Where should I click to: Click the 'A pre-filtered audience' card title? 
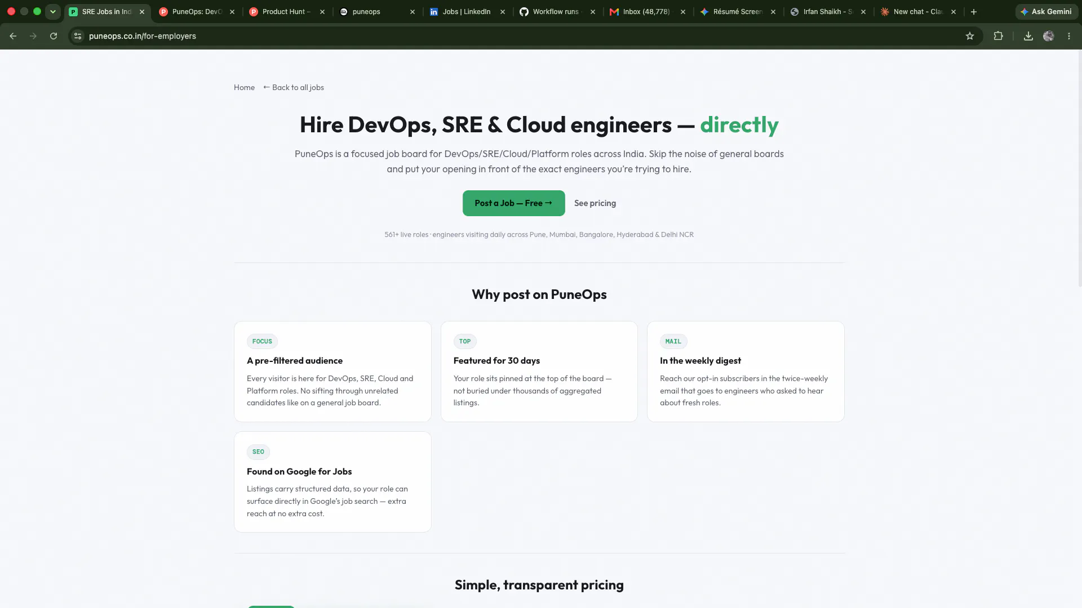pos(295,361)
